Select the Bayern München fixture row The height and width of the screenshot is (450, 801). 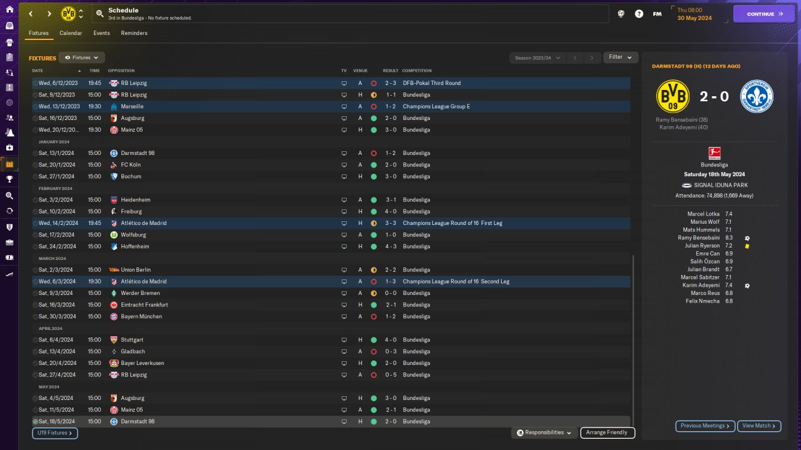(x=331, y=317)
